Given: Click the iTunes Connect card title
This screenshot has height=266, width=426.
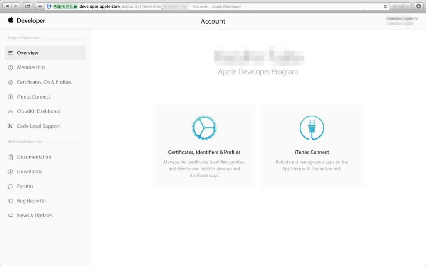Looking at the screenshot, I should click(312, 152).
